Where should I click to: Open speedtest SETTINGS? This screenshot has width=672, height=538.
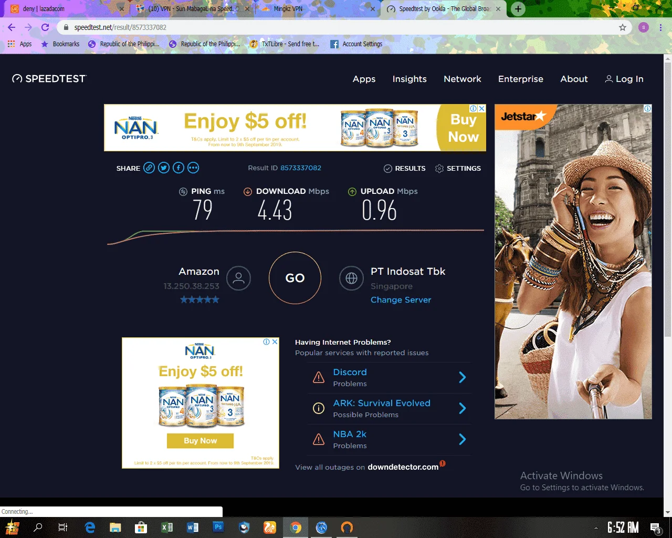[x=458, y=169]
